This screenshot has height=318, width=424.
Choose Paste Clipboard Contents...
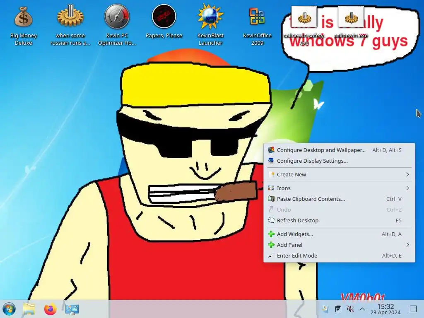(x=339, y=199)
